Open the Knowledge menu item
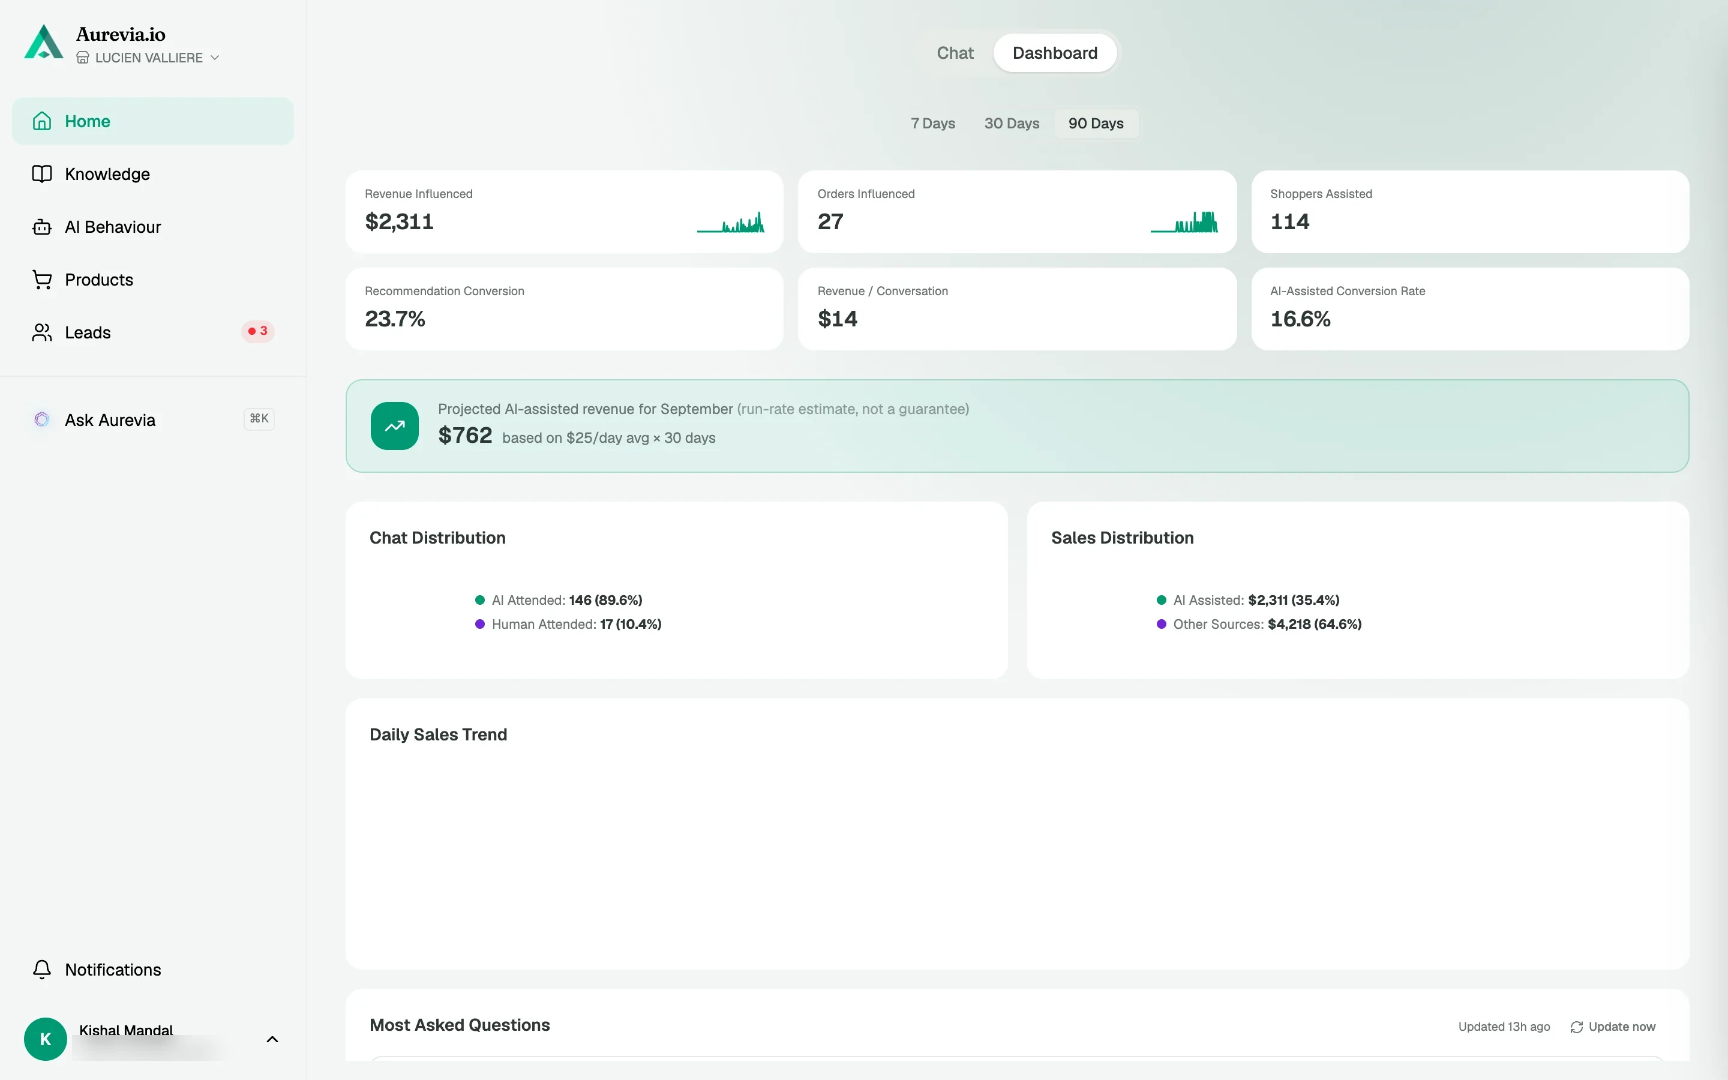The width and height of the screenshot is (1728, 1080). click(x=153, y=174)
